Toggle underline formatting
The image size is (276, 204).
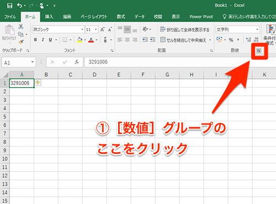50,40
